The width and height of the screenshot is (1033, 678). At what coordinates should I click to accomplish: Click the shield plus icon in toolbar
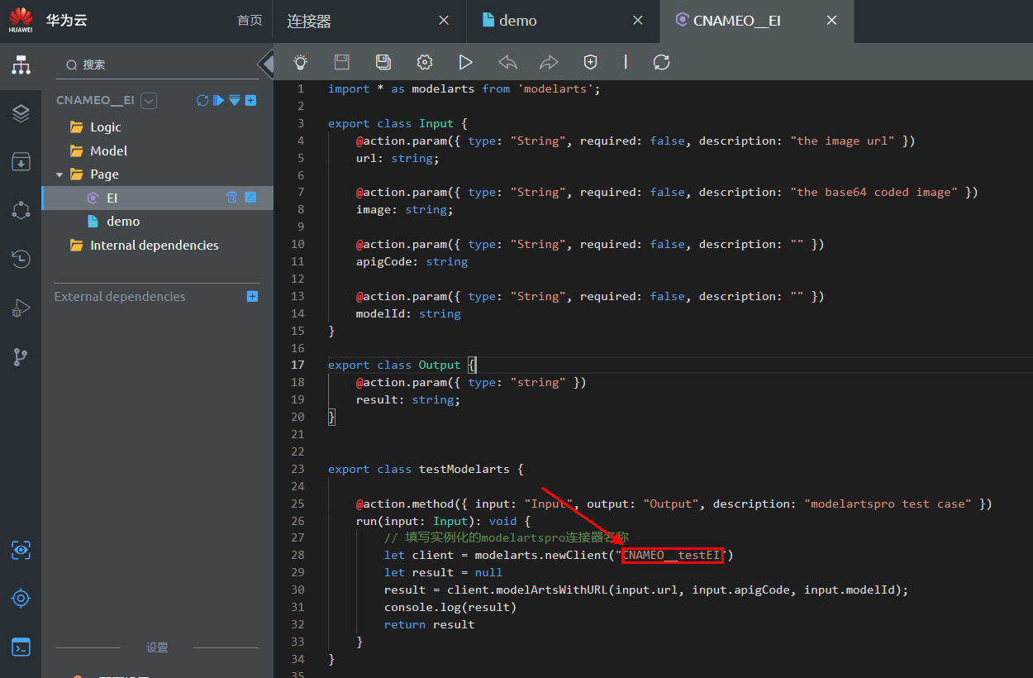[x=590, y=62]
